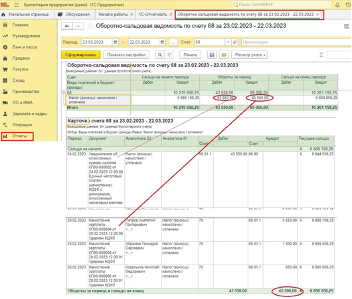Click Показать настройки button

pos(126,54)
